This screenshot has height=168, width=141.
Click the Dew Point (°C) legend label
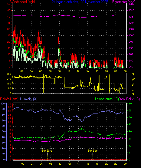[x=129, y=99]
